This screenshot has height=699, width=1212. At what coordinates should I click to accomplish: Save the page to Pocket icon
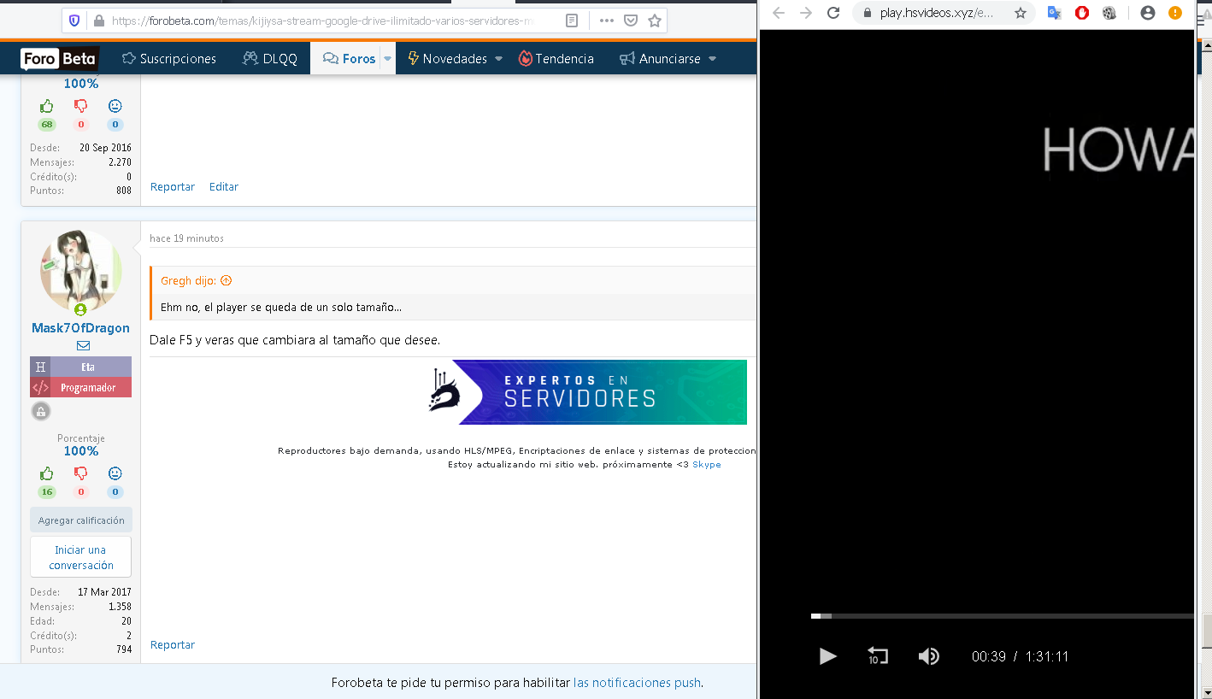pos(631,21)
